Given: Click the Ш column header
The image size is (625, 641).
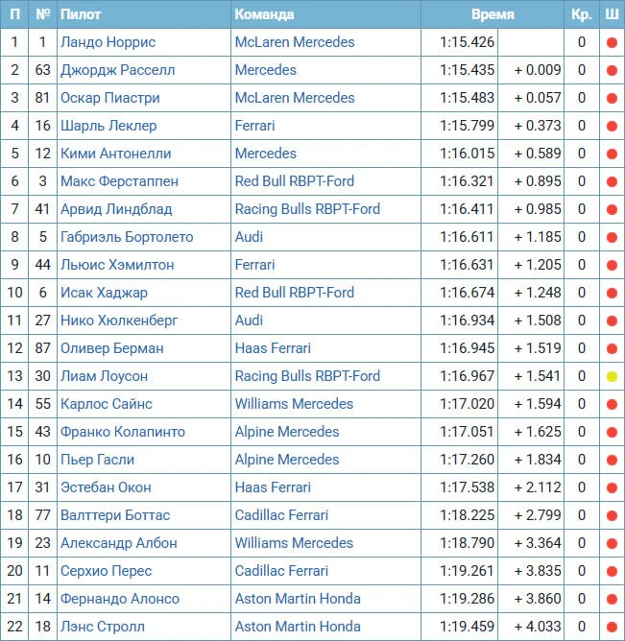Looking at the screenshot, I should (612, 14).
